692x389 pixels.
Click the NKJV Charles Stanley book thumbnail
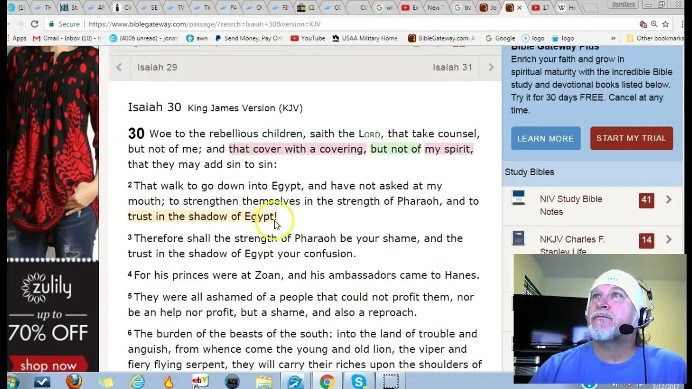pyautogui.click(x=518, y=238)
